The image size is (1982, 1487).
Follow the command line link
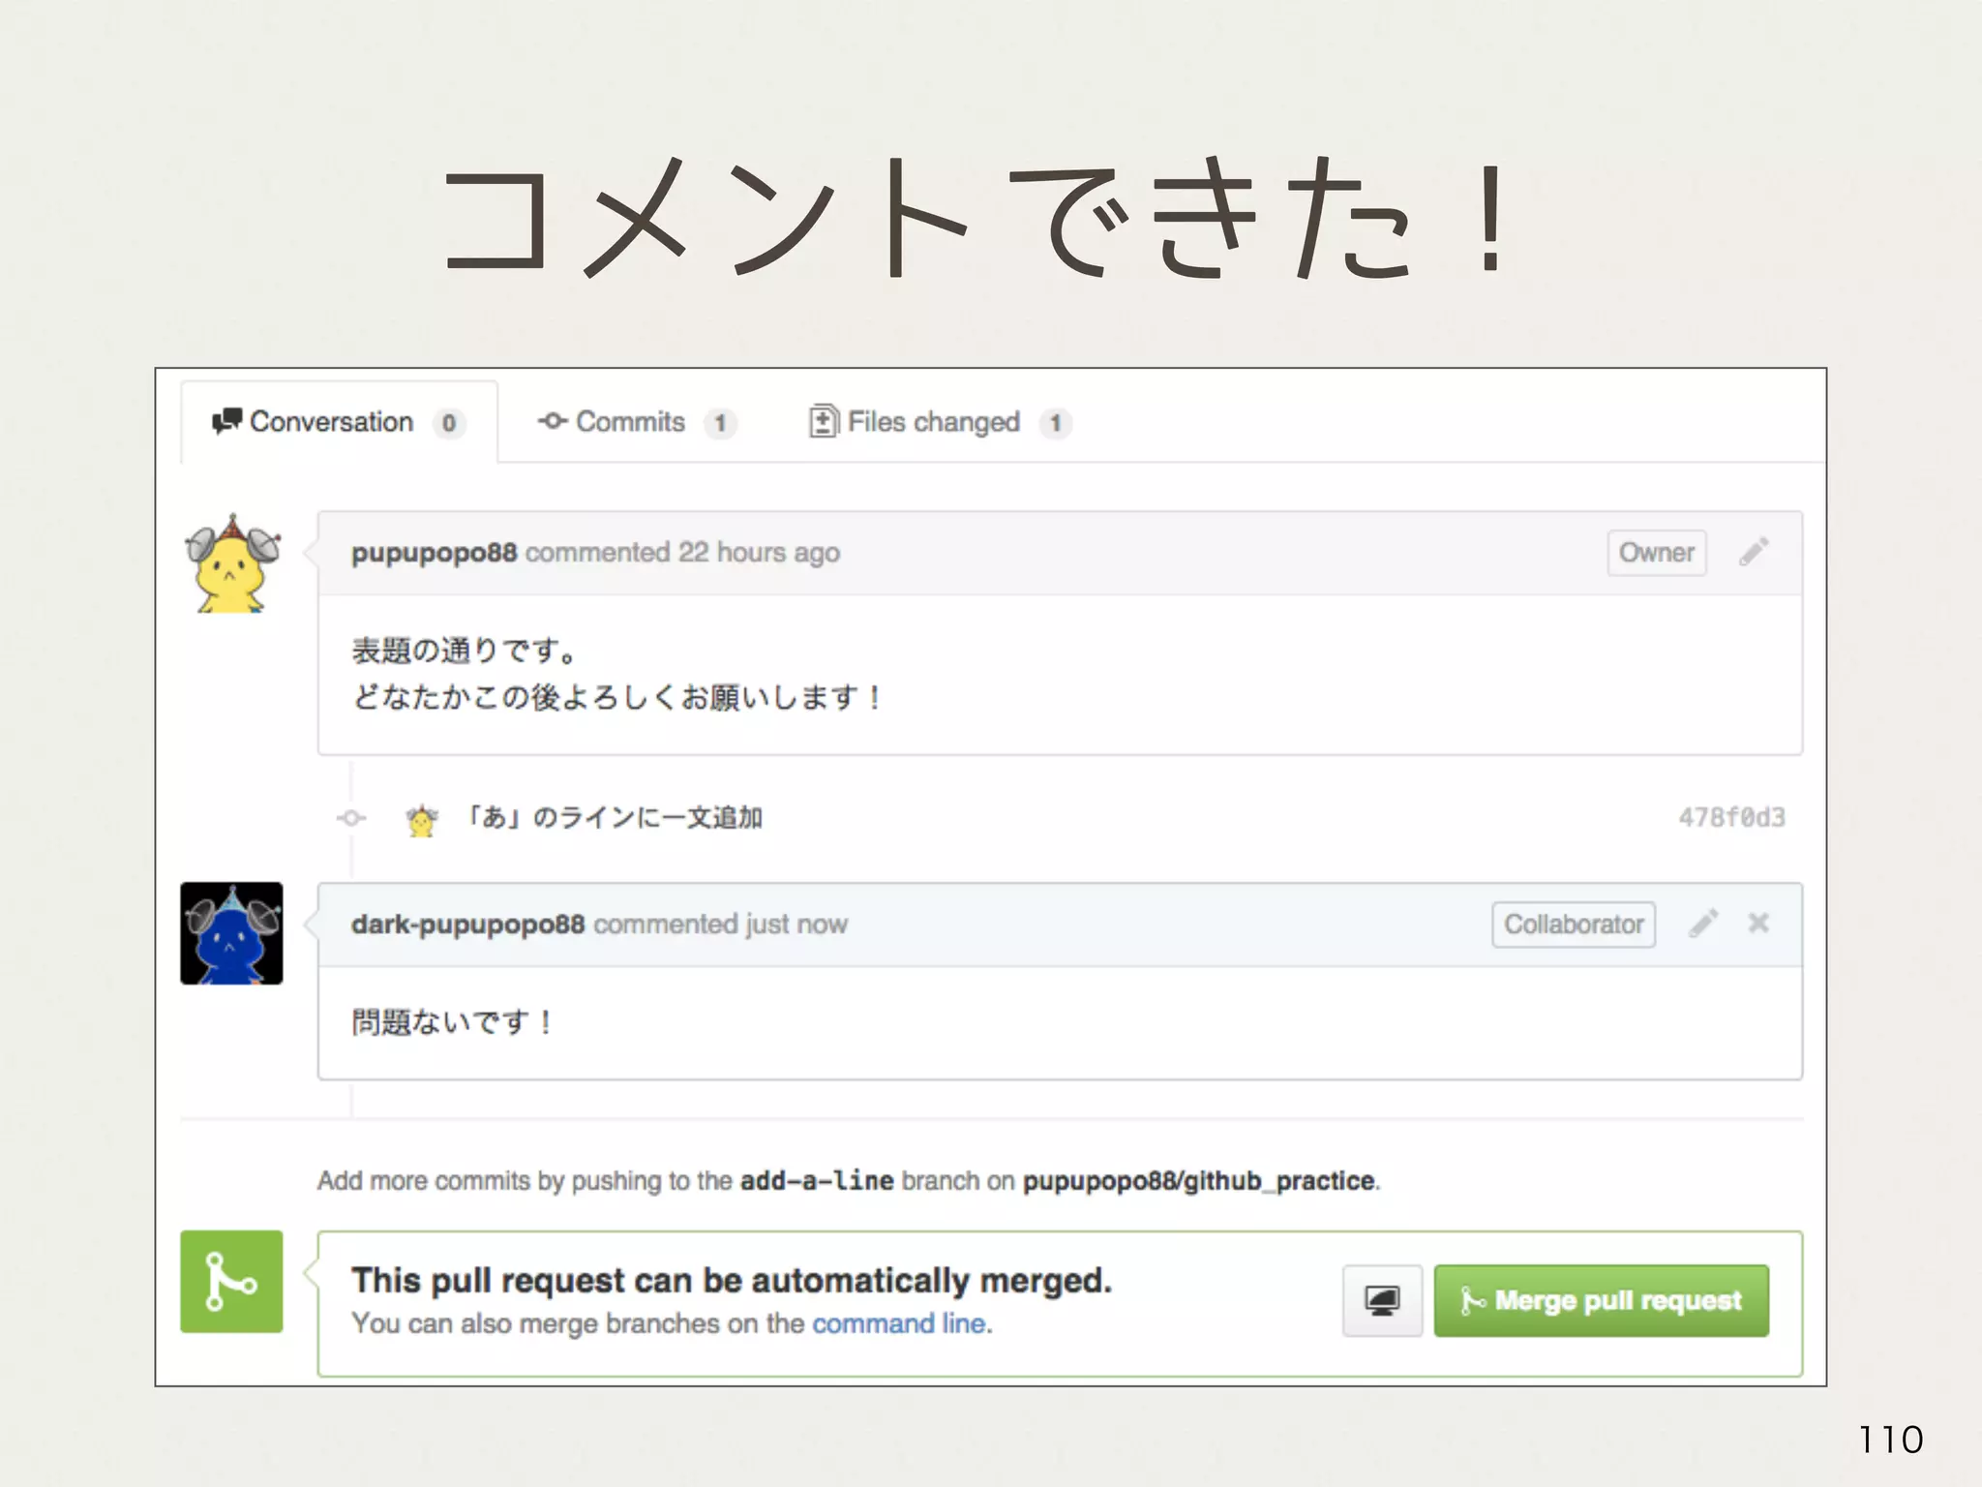900,1323
